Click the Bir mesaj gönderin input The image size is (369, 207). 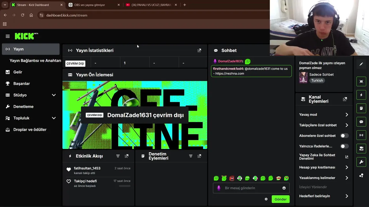tap(251, 188)
